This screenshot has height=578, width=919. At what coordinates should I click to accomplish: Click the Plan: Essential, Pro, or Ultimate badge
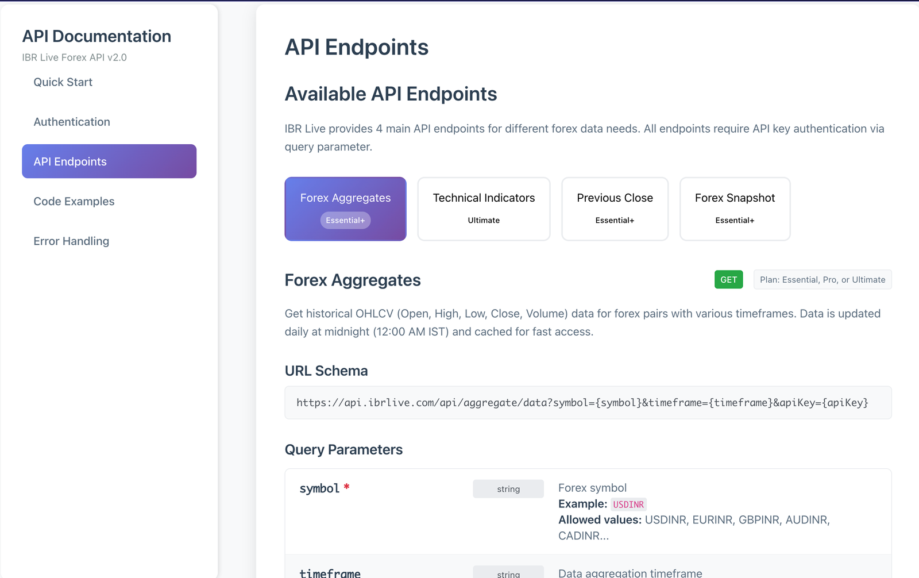pyautogui.click(x=822, y=280)
